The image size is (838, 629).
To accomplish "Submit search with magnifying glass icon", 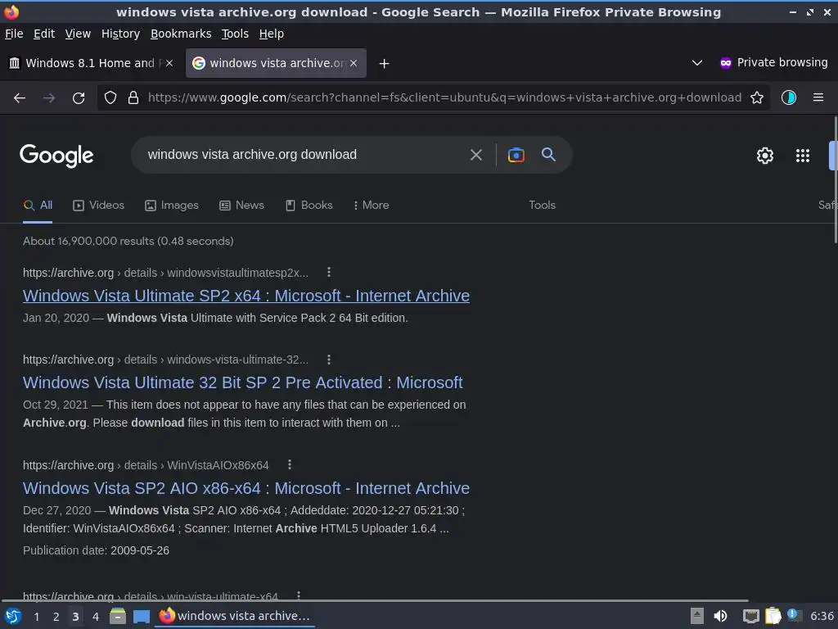I will (548, 155).
